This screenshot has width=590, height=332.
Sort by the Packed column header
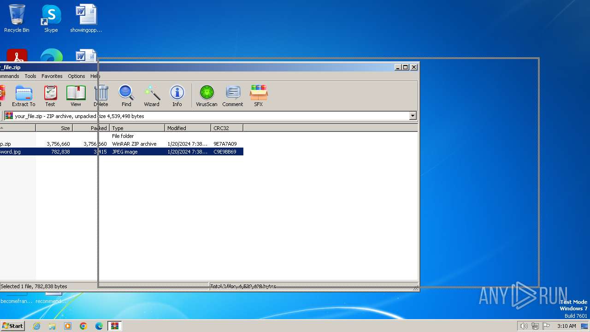click(91, 128)
